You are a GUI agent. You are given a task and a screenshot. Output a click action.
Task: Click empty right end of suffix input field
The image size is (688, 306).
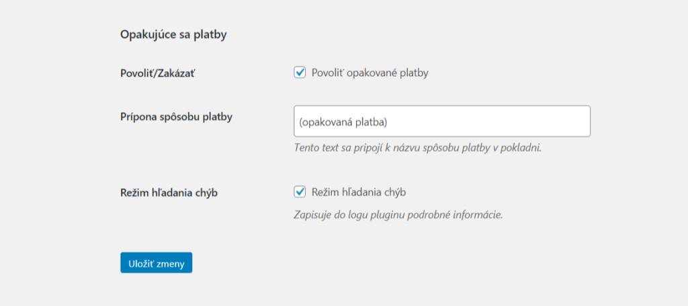tap(537, 122)
